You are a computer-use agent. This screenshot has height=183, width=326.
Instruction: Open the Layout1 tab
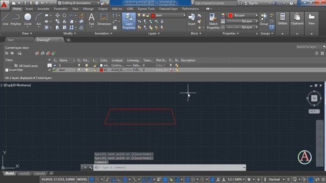(24, 173)
